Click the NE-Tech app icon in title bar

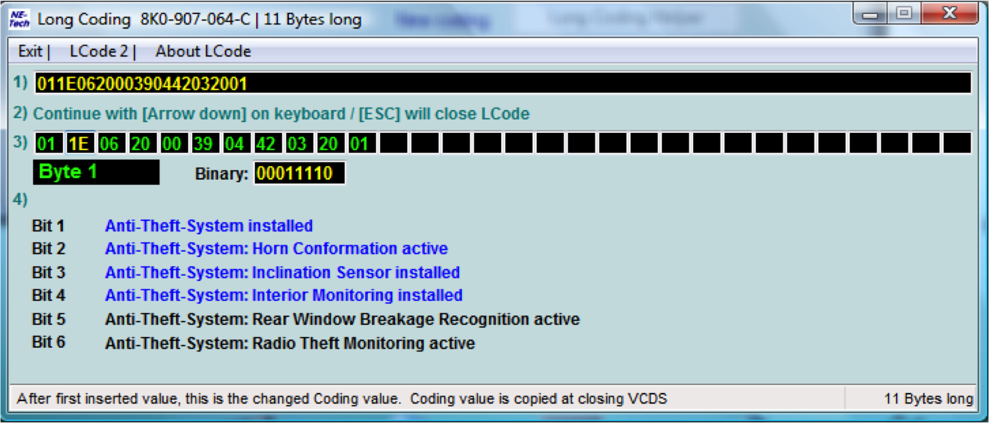point(19,19)
